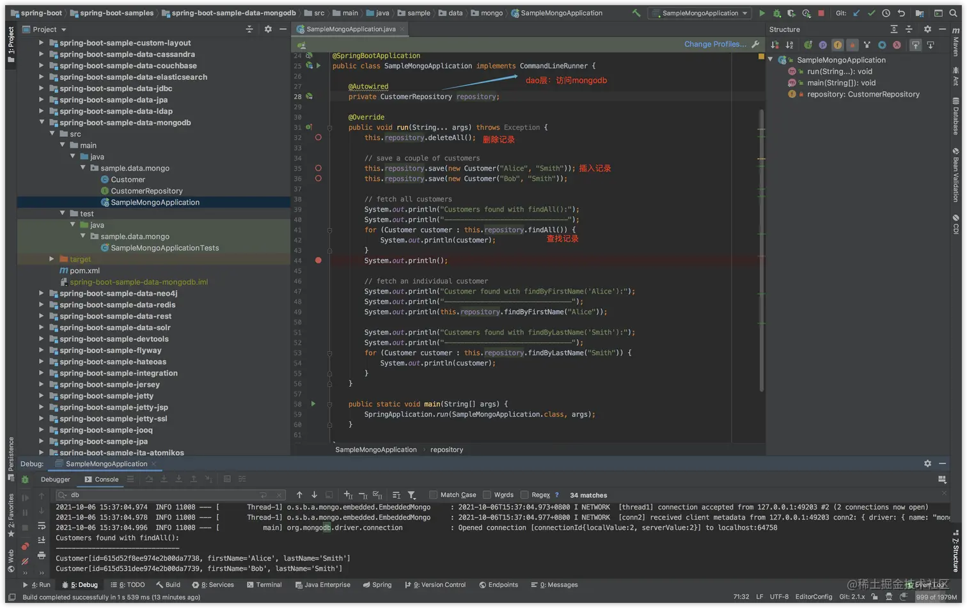The width and height of the screenshot is (967, 608).
Task: Switch to the Debugger tab
Action: (56, 479)
